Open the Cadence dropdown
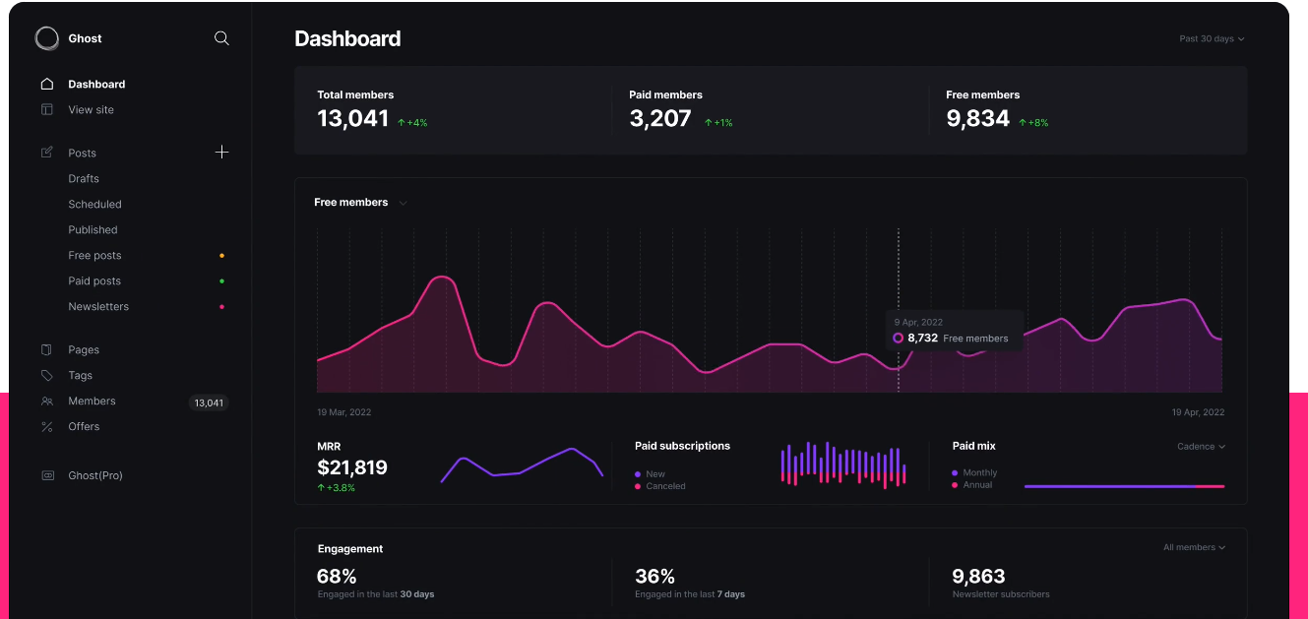 point(1201,446)
